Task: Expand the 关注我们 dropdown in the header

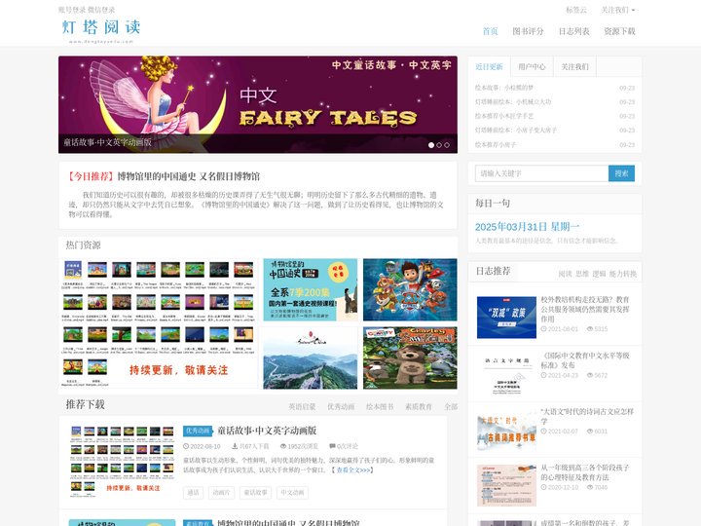Action: pos(618,10)
